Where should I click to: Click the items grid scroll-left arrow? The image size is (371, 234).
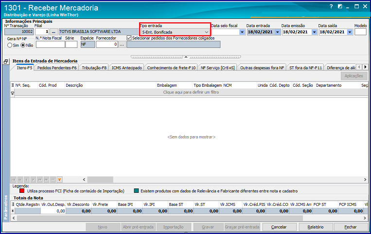click(x=84, y=180)
